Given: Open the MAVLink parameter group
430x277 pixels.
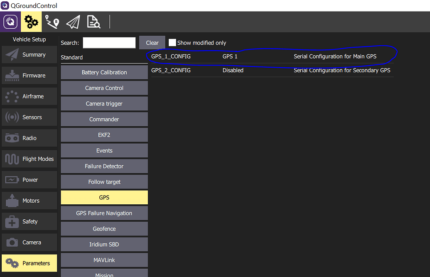Looking at the screenshot, I should pos(104,260).
